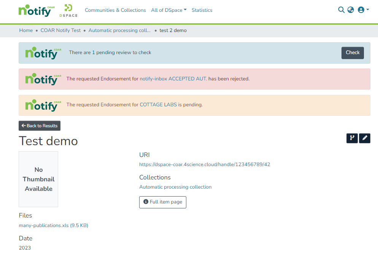Go to the Statistics page

(x=202, y=10)
